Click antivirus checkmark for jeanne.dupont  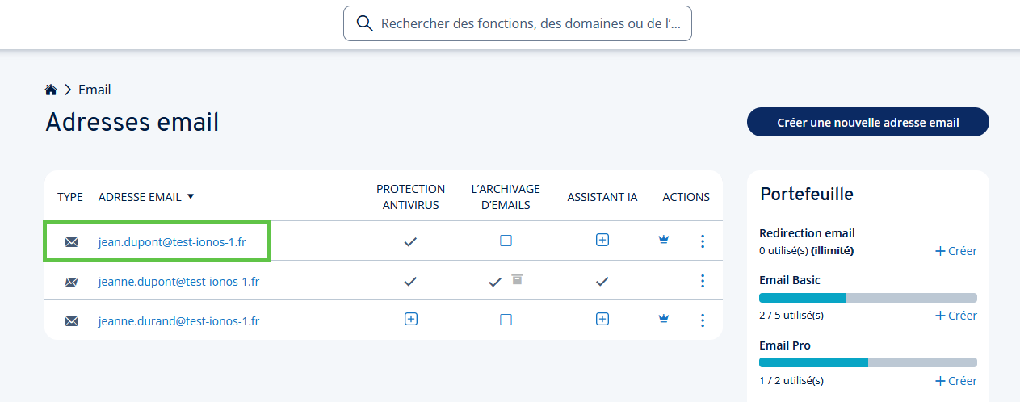point(410,282)
